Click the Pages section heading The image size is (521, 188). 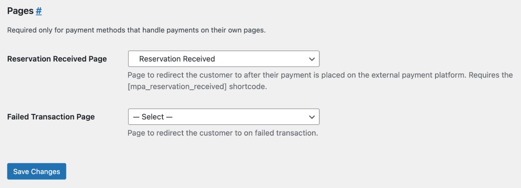[20, 11]
